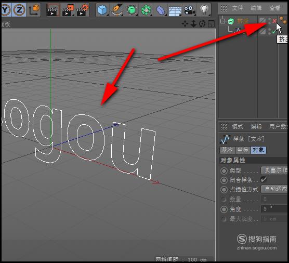Viewport: 289px width, 263px height.
Task: Open the green generator objects icon
Action: point(132,10)
